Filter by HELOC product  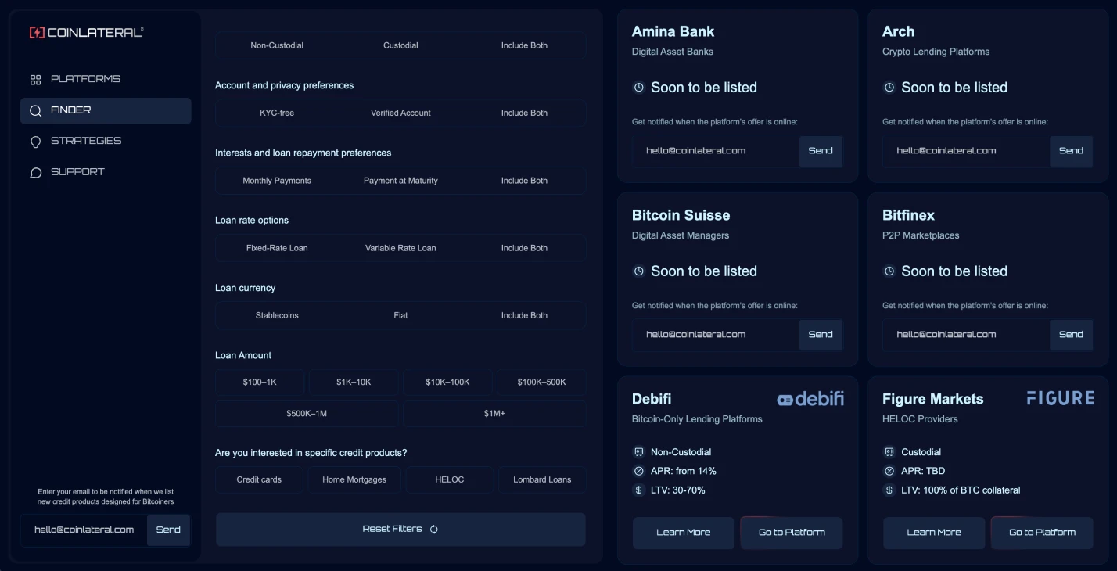coord(450,479)
